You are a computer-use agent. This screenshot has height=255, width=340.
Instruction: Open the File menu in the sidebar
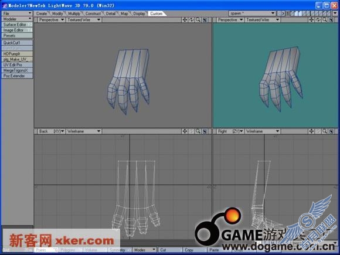17,13
